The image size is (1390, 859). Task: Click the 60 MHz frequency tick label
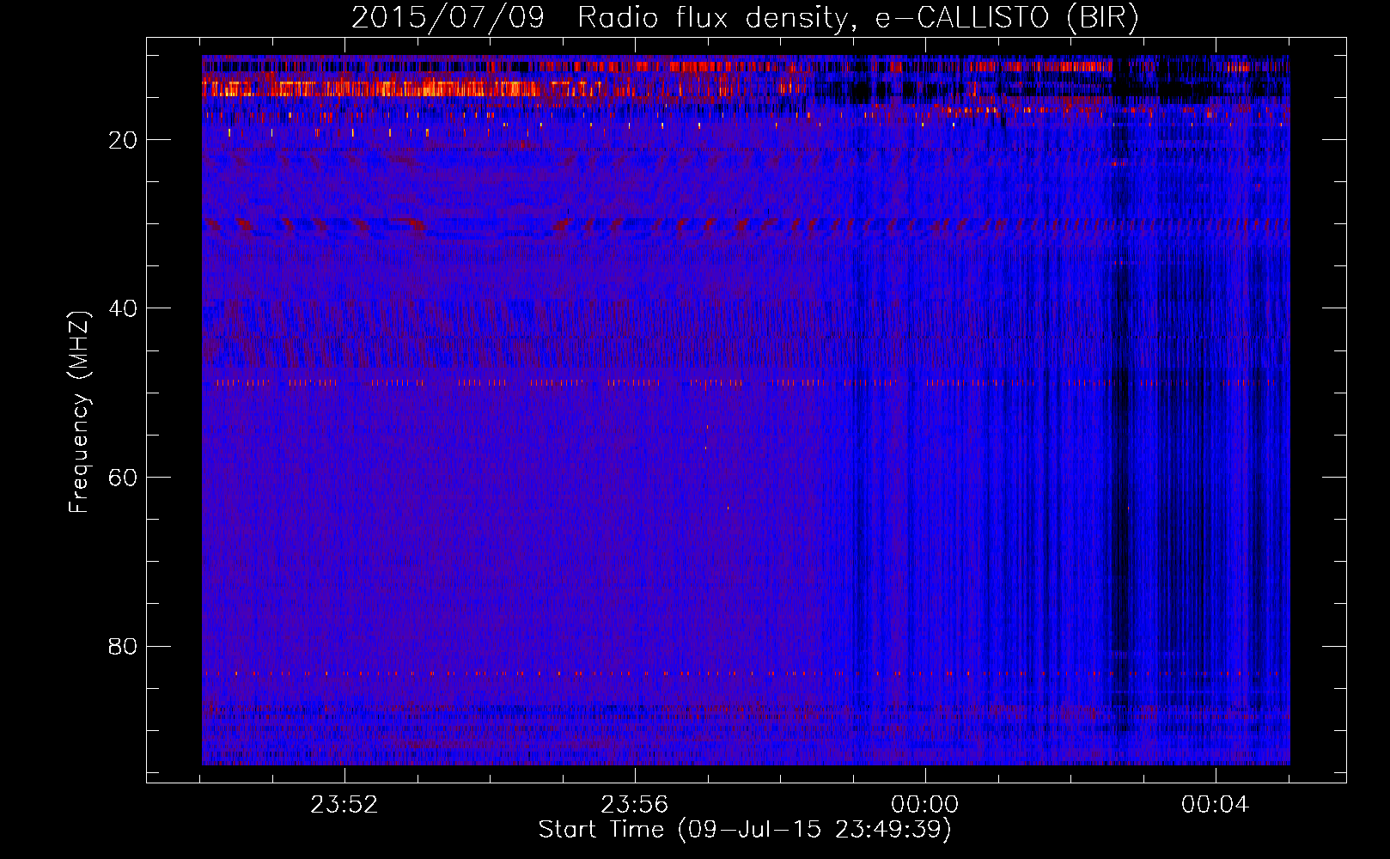(x=124, y=478)
